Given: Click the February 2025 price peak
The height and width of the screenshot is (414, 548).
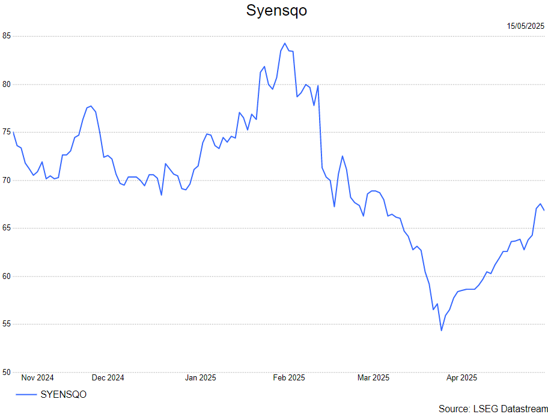Looking at the screenshot, I should [285, 43].
